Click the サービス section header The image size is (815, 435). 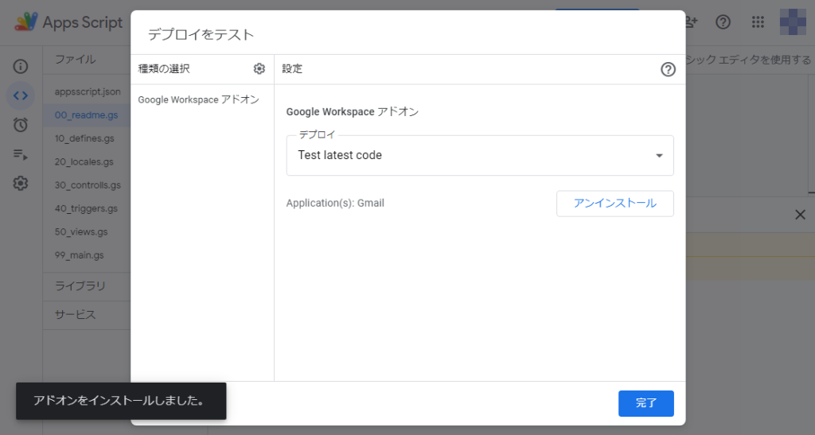click(x=76, y=315)
